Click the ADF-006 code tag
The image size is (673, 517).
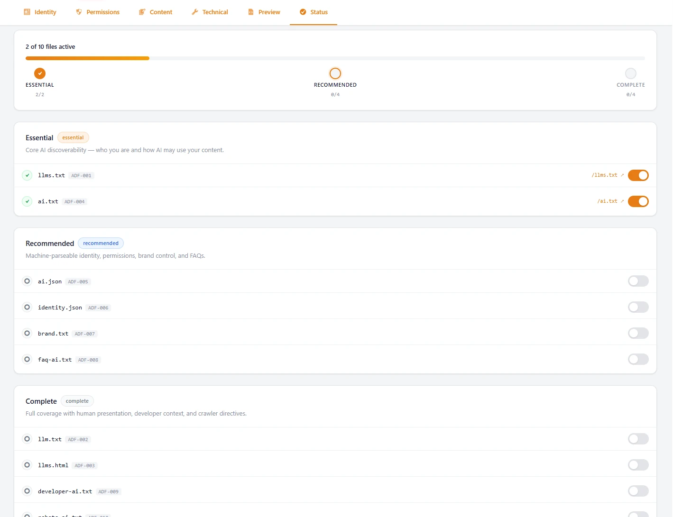click(x=98, y=308)
